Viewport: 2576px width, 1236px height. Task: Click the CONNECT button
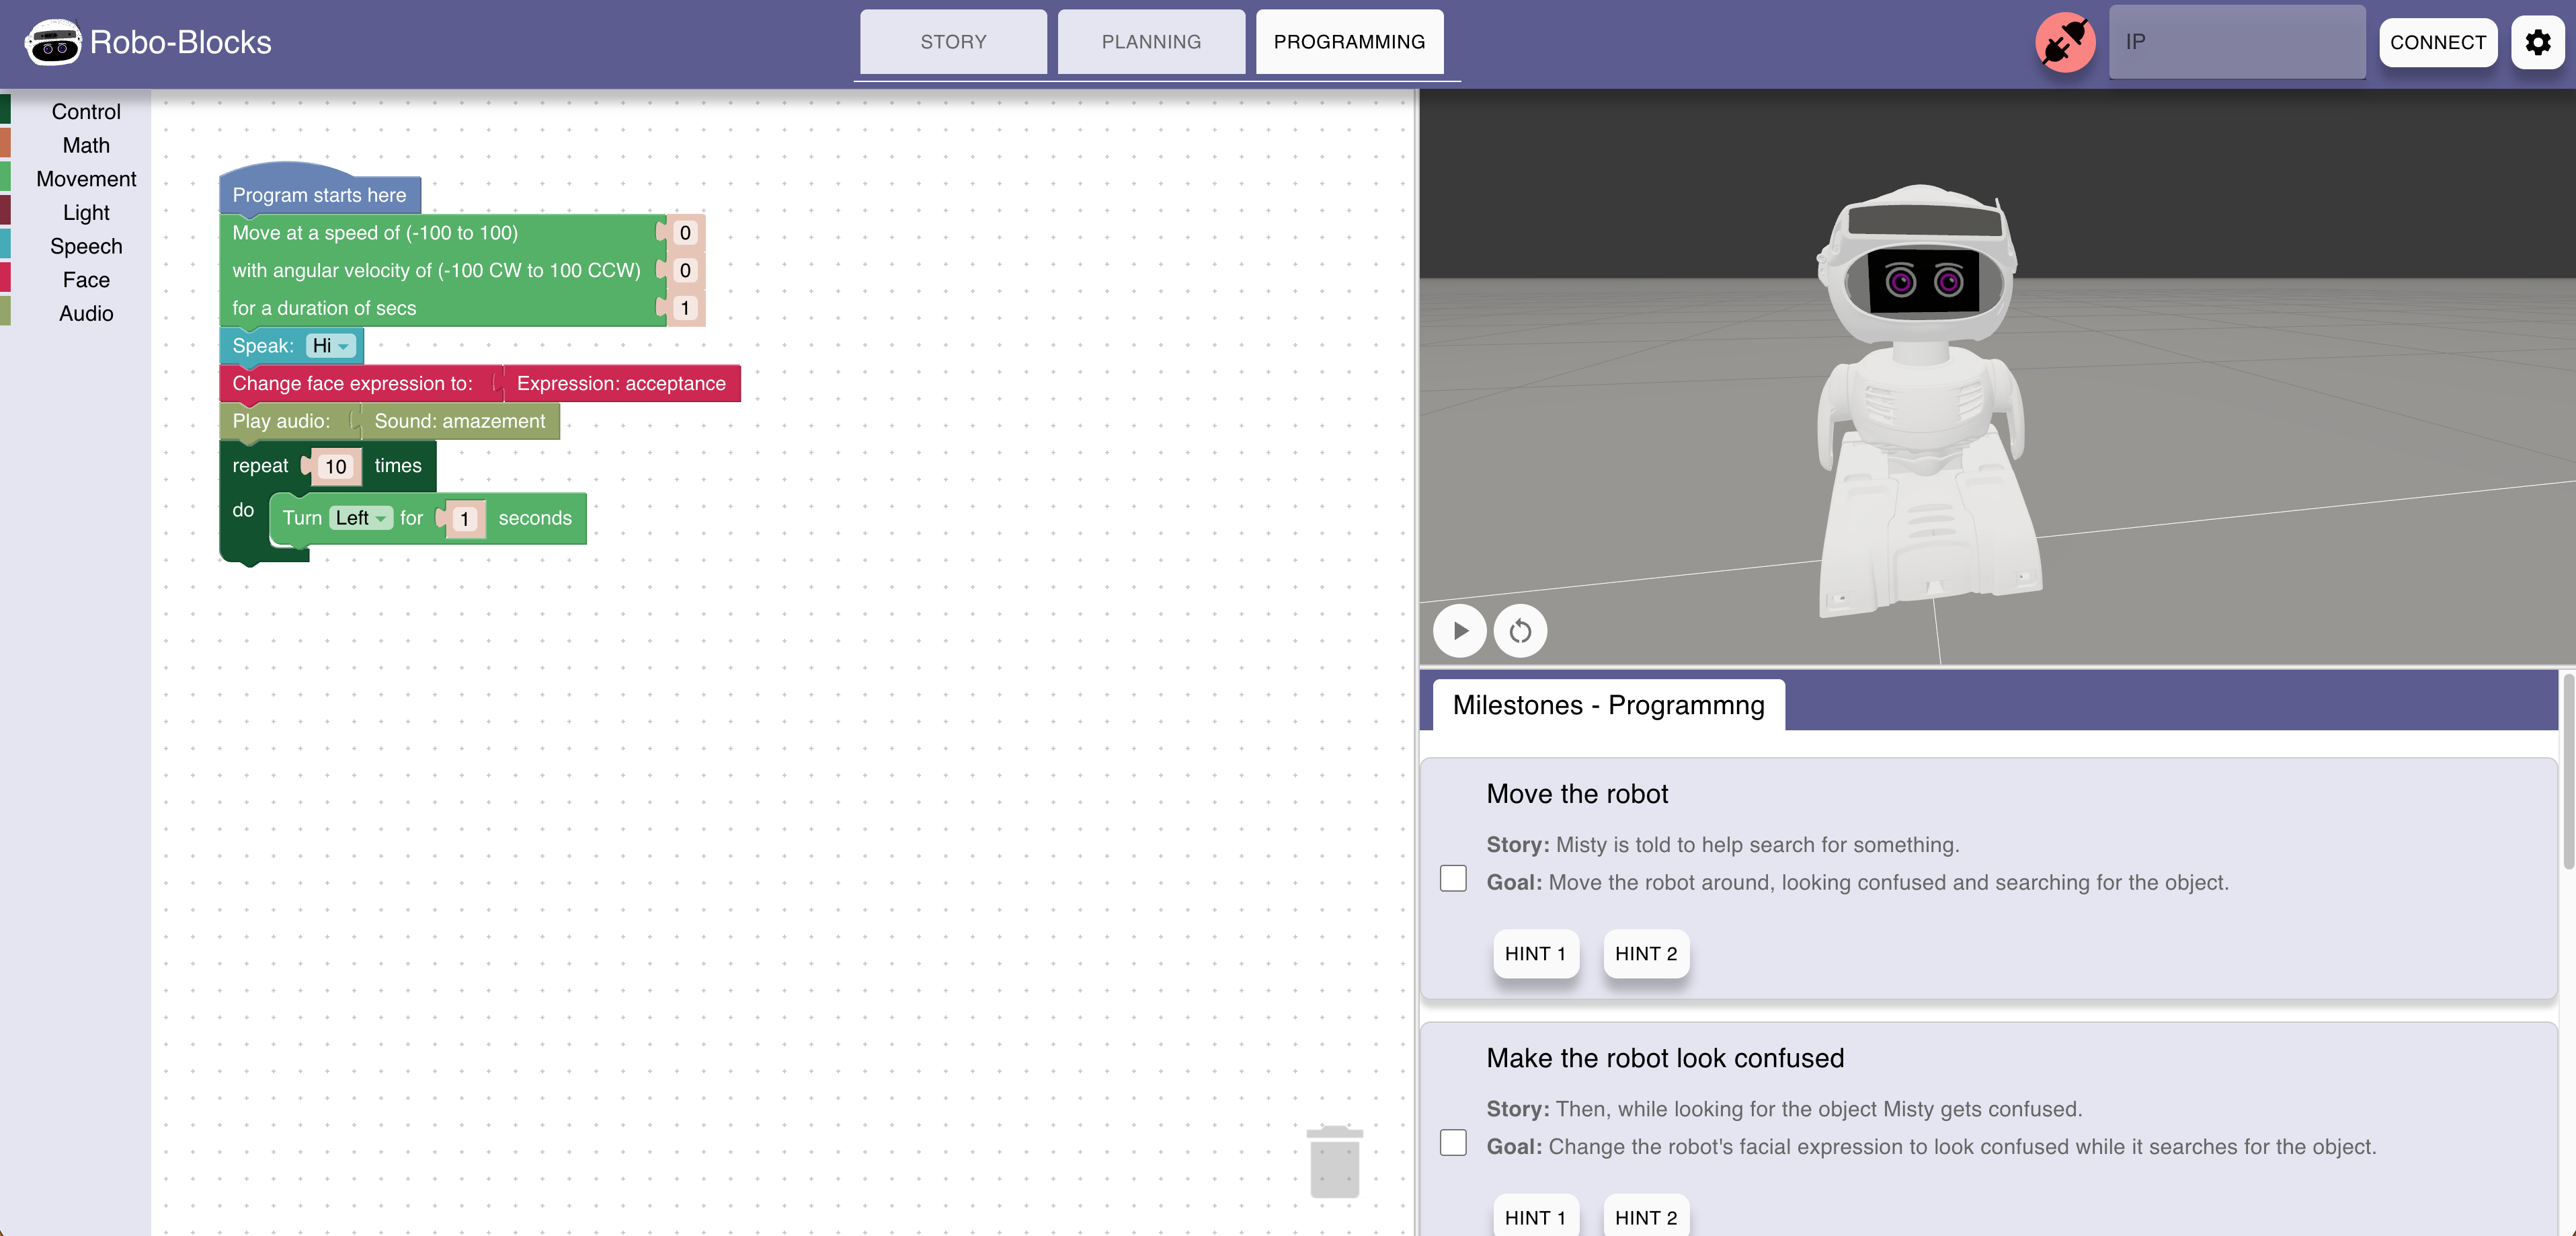[2437, 42]
